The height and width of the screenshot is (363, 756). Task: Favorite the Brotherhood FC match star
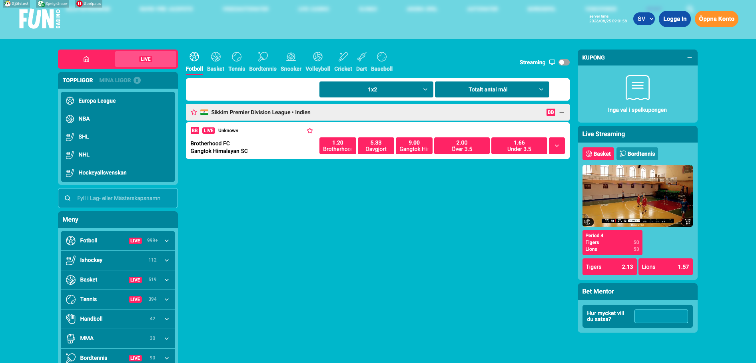click(310, 131)
